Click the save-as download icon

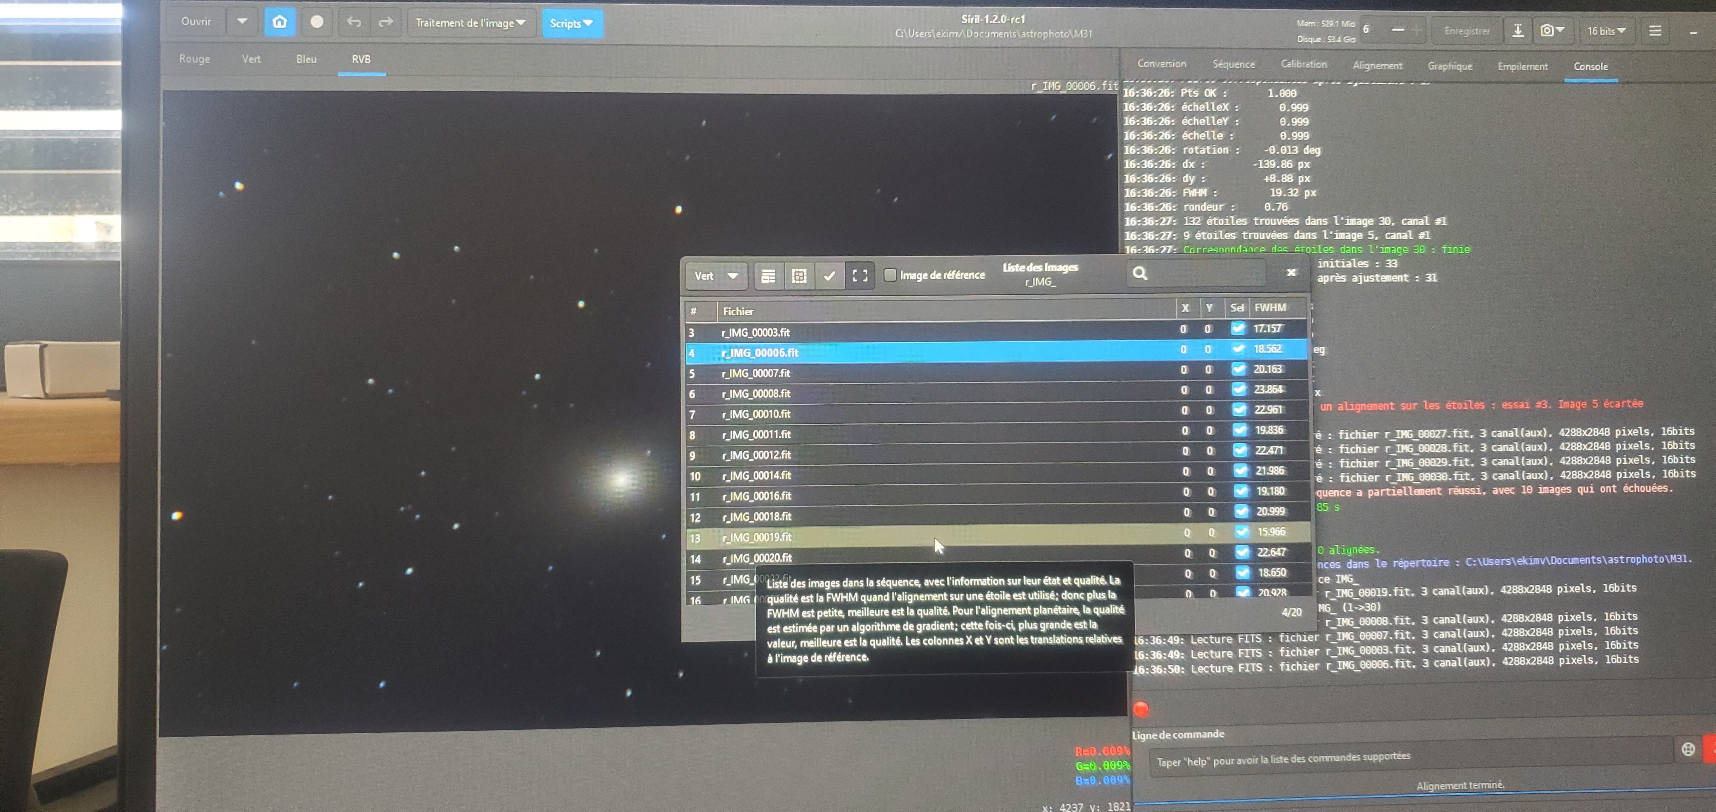click(x=1518, y=31)
